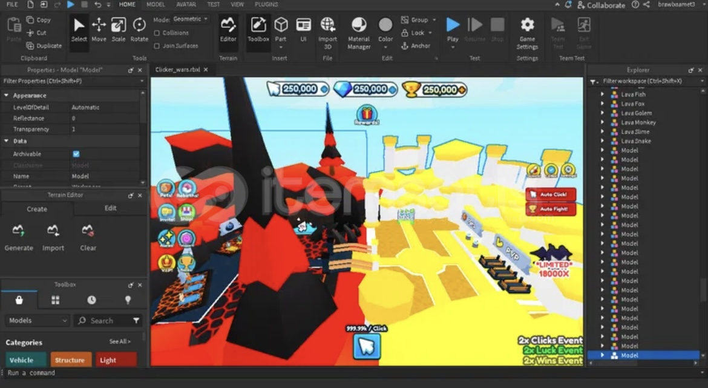Click Generate in Terrain Editor
The image size is (708, 388).
(19, 238)
